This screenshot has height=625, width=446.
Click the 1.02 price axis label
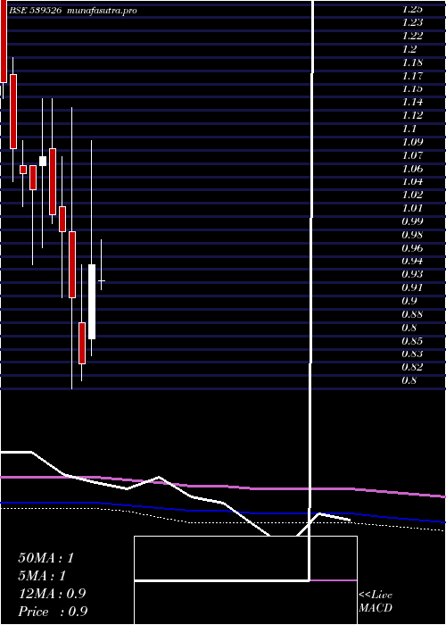click(x=412, y=195)
